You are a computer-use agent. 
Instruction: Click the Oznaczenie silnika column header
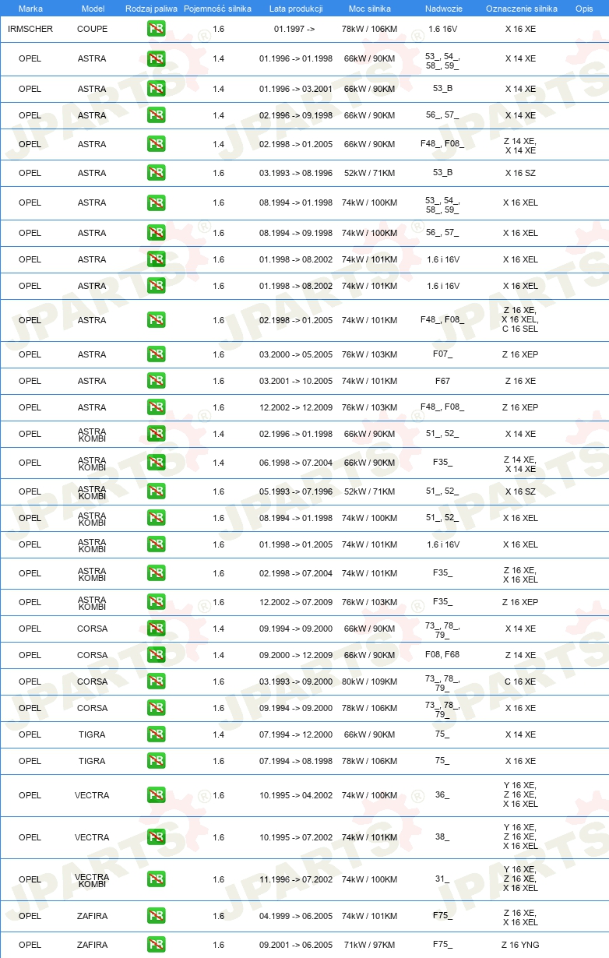click(x=521, y=8)
